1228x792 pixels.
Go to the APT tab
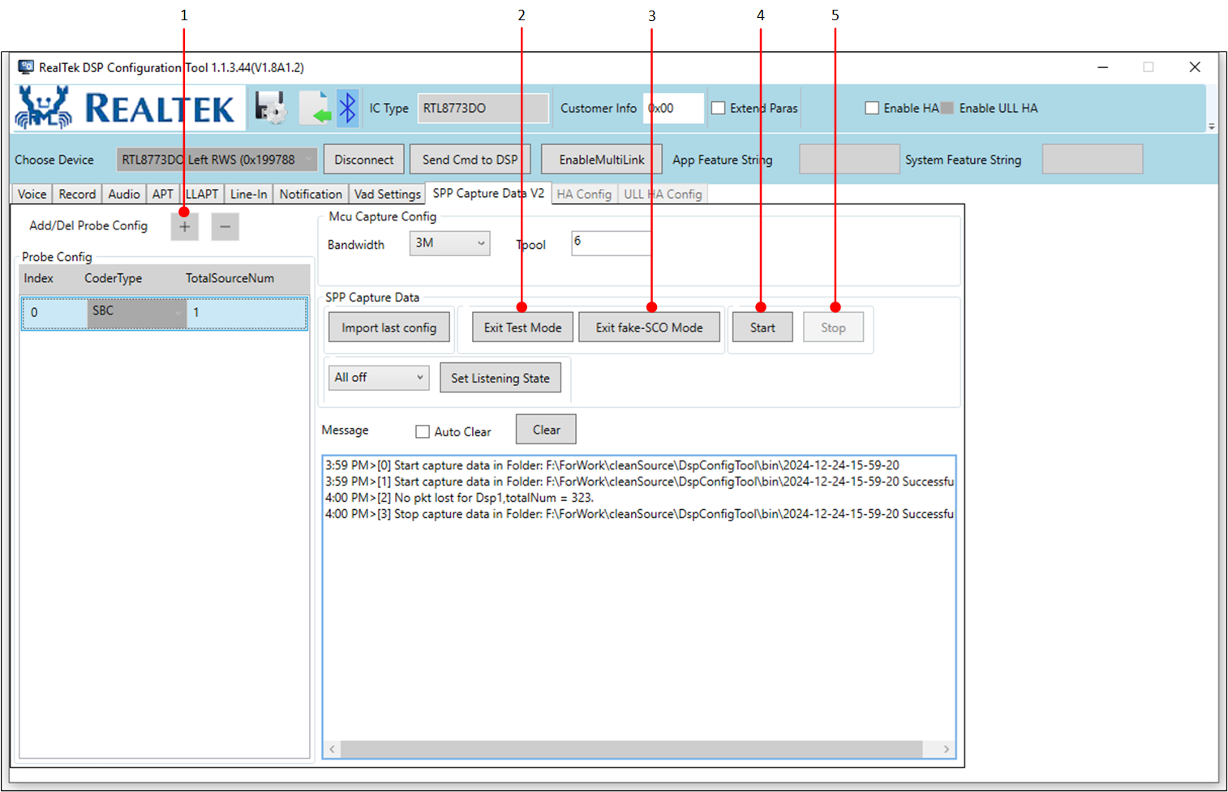(163, 195)
